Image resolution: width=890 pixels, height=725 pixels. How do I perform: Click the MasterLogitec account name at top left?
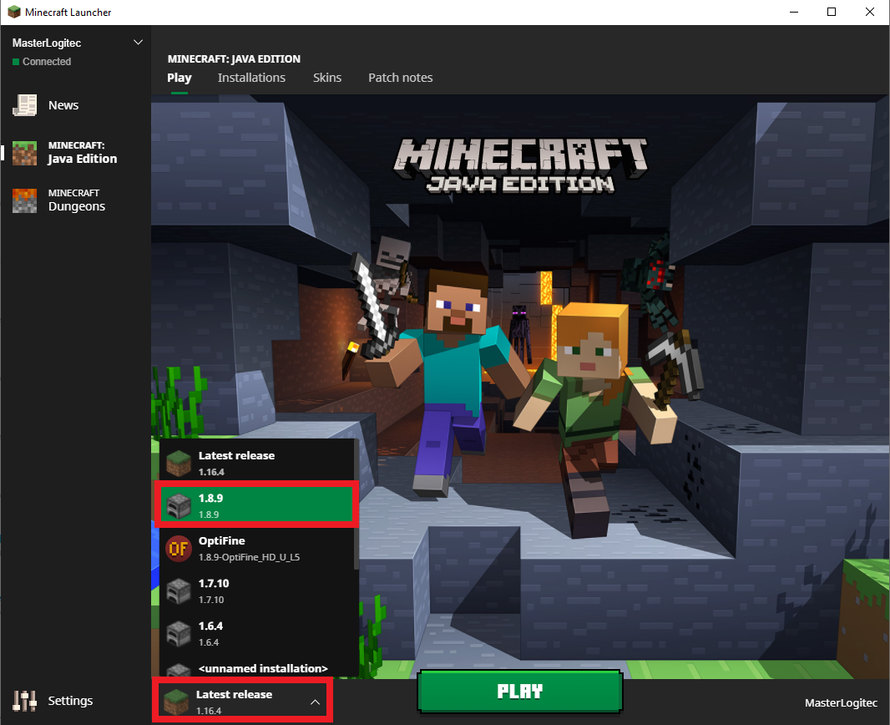coord(47,43)
